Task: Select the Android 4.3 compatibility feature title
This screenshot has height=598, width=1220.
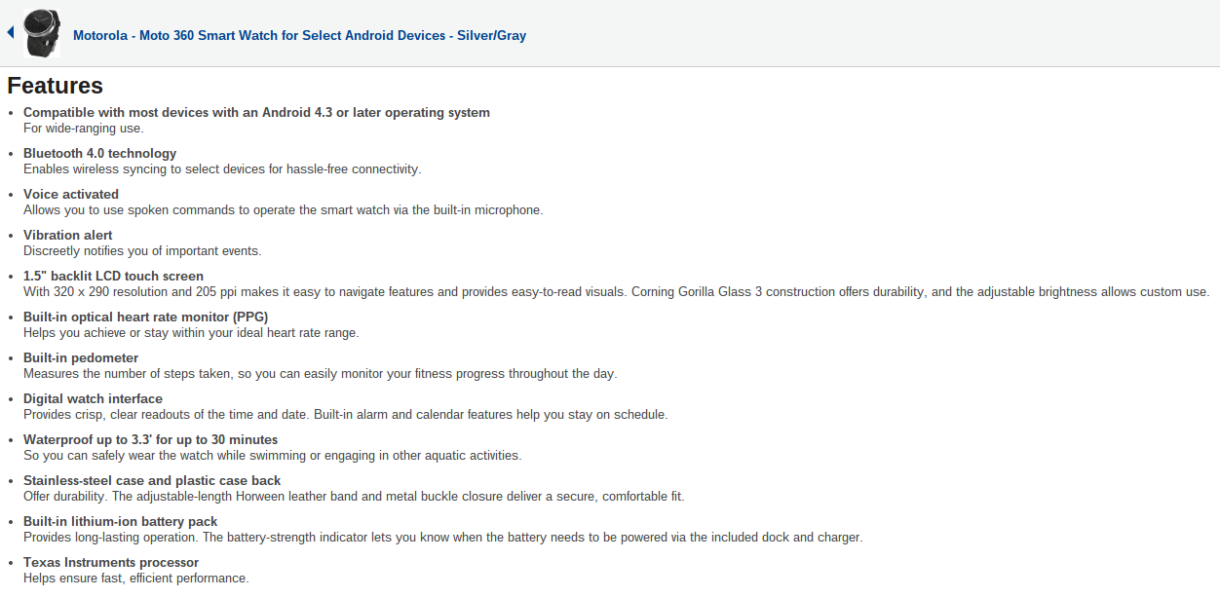Action: point(256,112)
